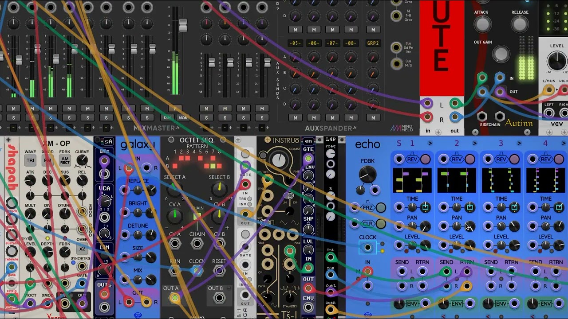
Task: Toggle the CHAIN light button on Octet Seq
Action: pyautogui.click(x=197, y=217)
